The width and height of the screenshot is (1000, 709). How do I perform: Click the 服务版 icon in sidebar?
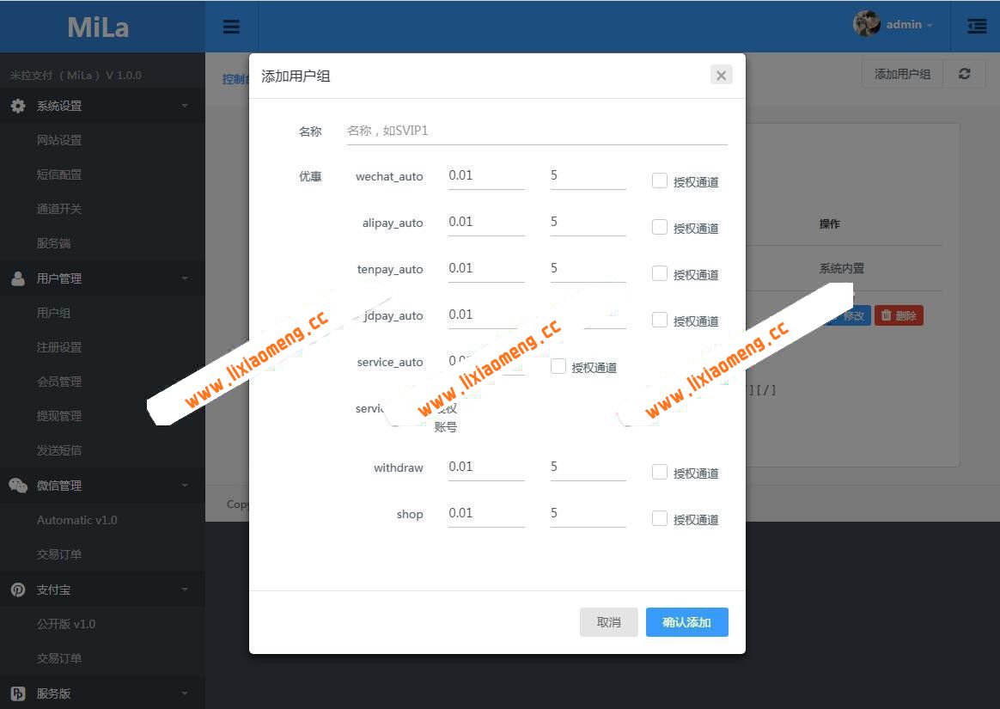tap(19, 693)
